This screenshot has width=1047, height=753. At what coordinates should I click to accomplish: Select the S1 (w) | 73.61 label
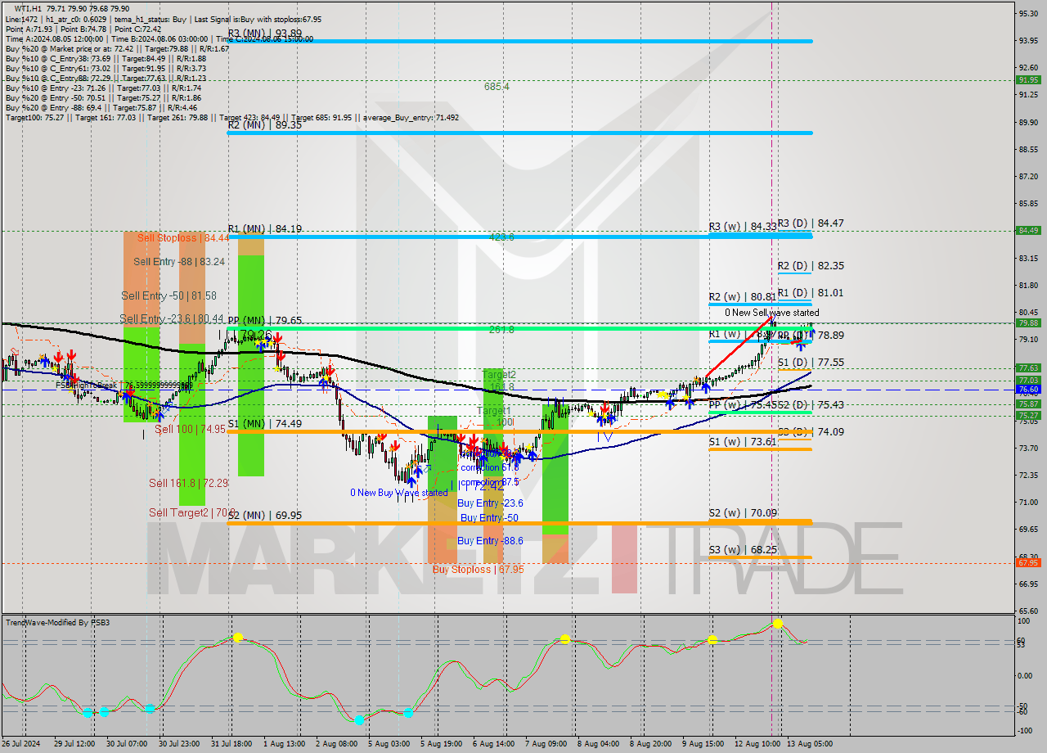742,441
